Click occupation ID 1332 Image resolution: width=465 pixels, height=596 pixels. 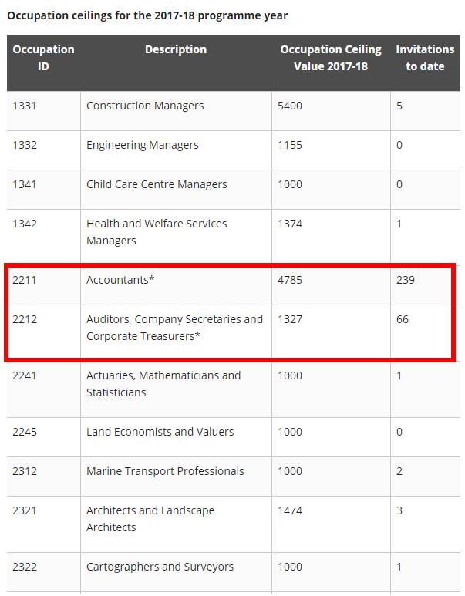click(x=25, y=145)
